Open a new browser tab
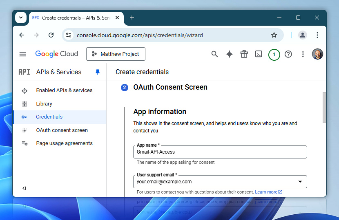Screen dimensions: 339x220 tap(132, 18)
